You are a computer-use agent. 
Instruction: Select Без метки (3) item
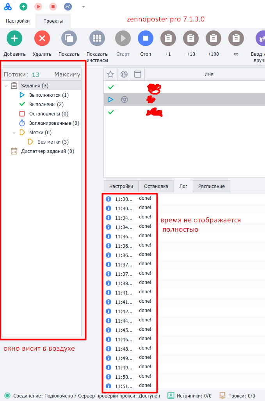click(x=53, y=142)
